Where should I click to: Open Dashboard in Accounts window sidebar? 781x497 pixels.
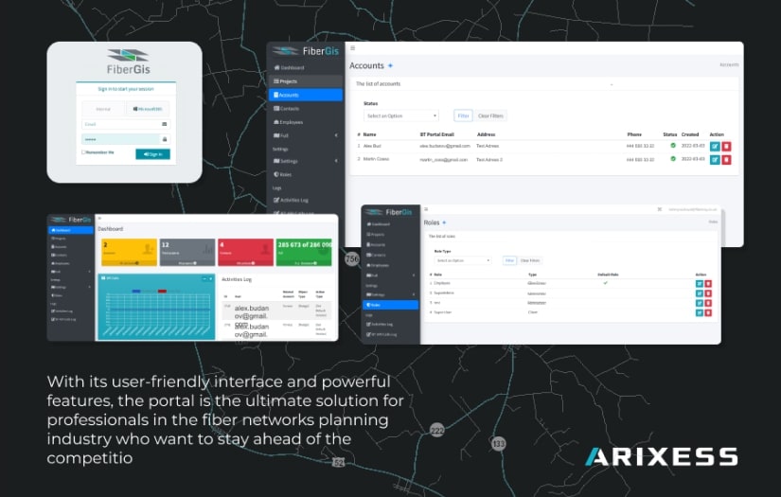306,68
